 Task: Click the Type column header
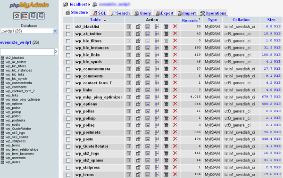tap(212, 20)
